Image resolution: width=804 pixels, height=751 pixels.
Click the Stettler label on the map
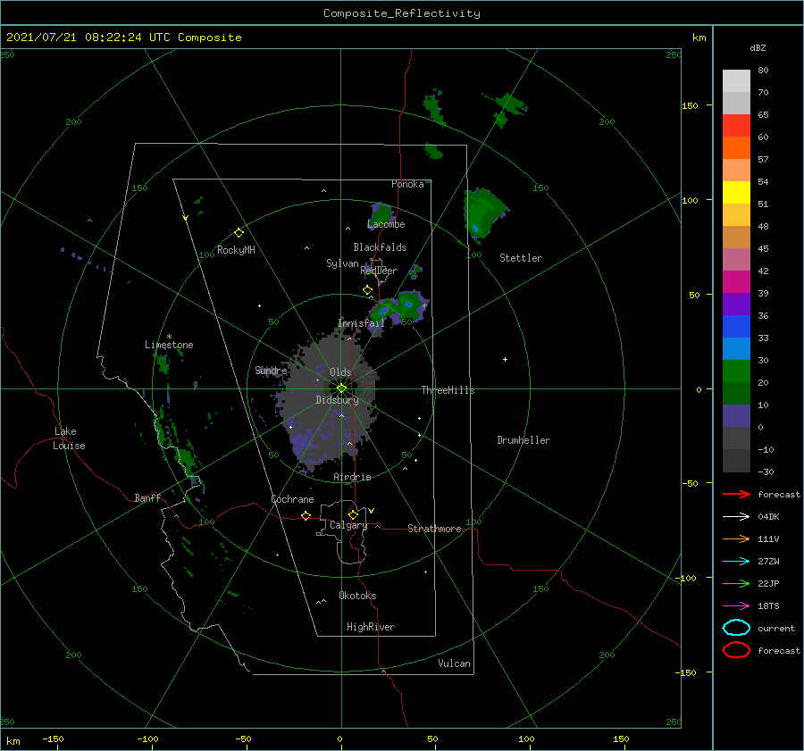tap(521, 258)
